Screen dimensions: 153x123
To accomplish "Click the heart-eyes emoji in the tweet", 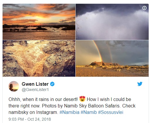I will tap(82, 99).
